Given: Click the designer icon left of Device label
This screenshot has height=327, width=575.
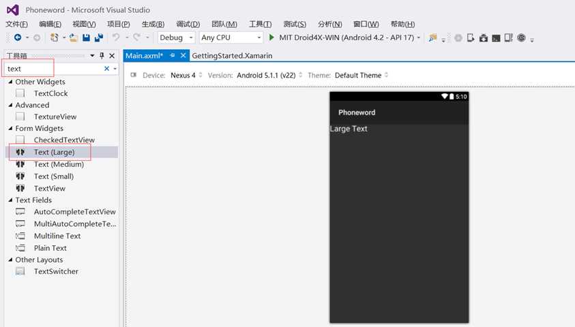Looking at the screenshot, I should [134, 75].
